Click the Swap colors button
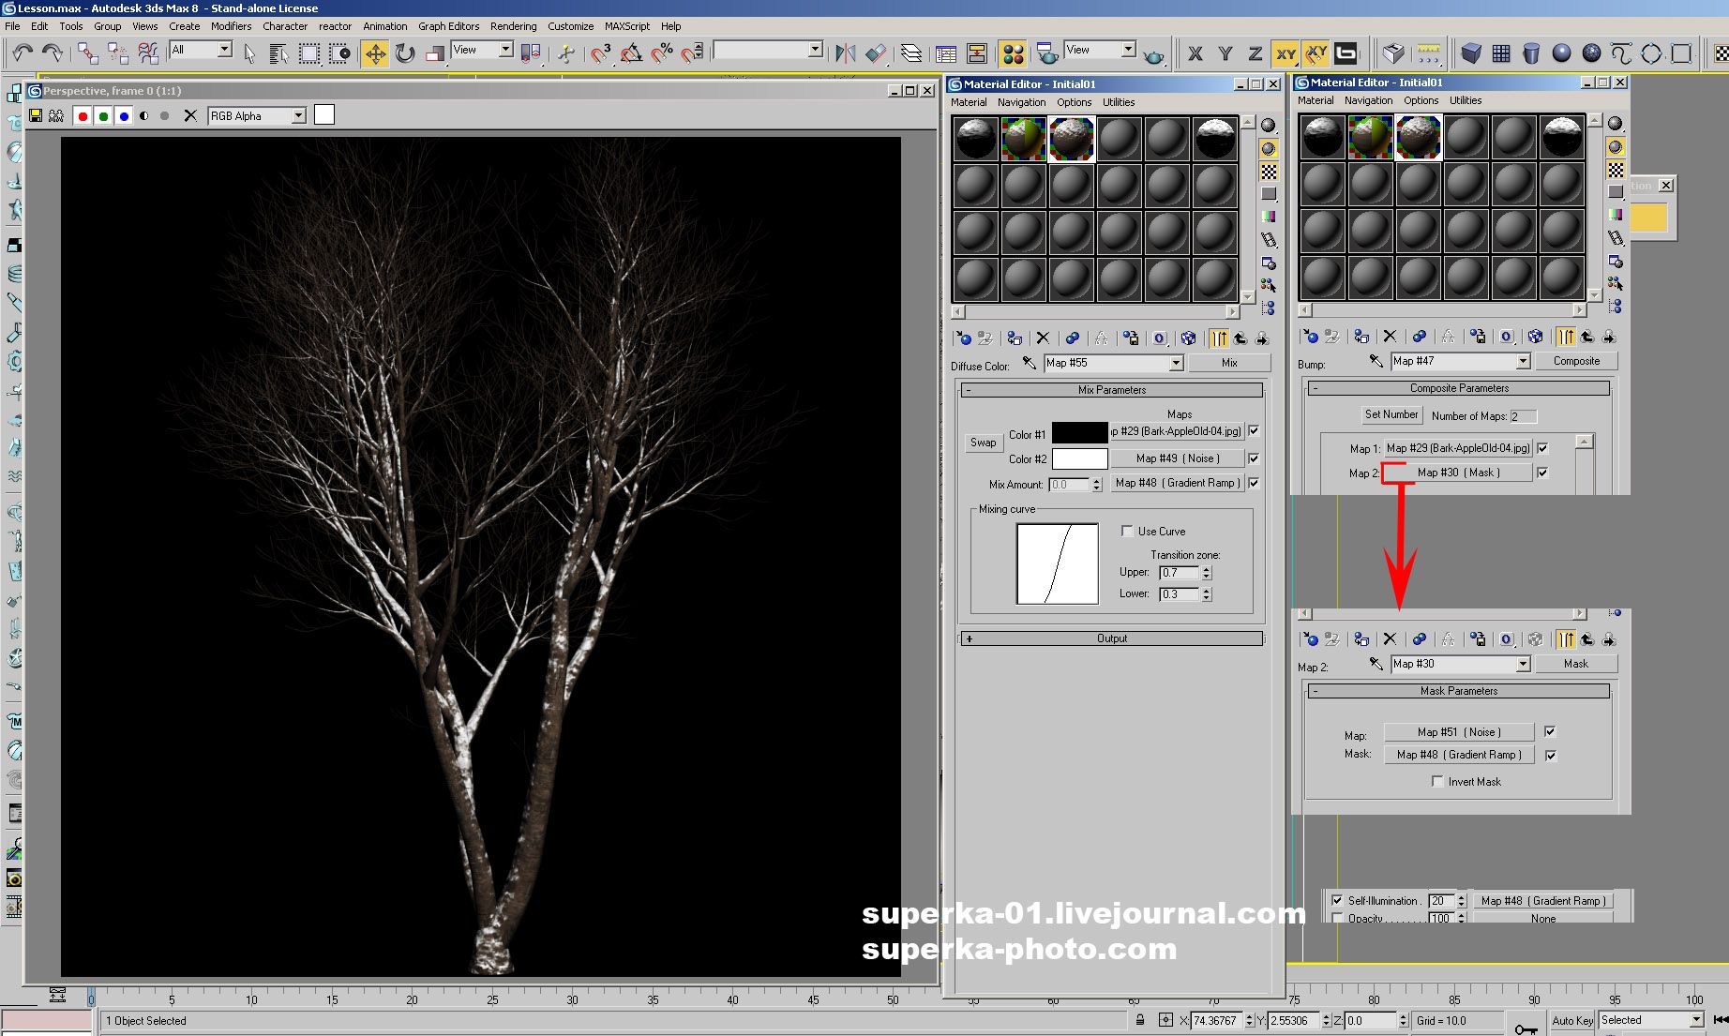 tap(983, 443)
